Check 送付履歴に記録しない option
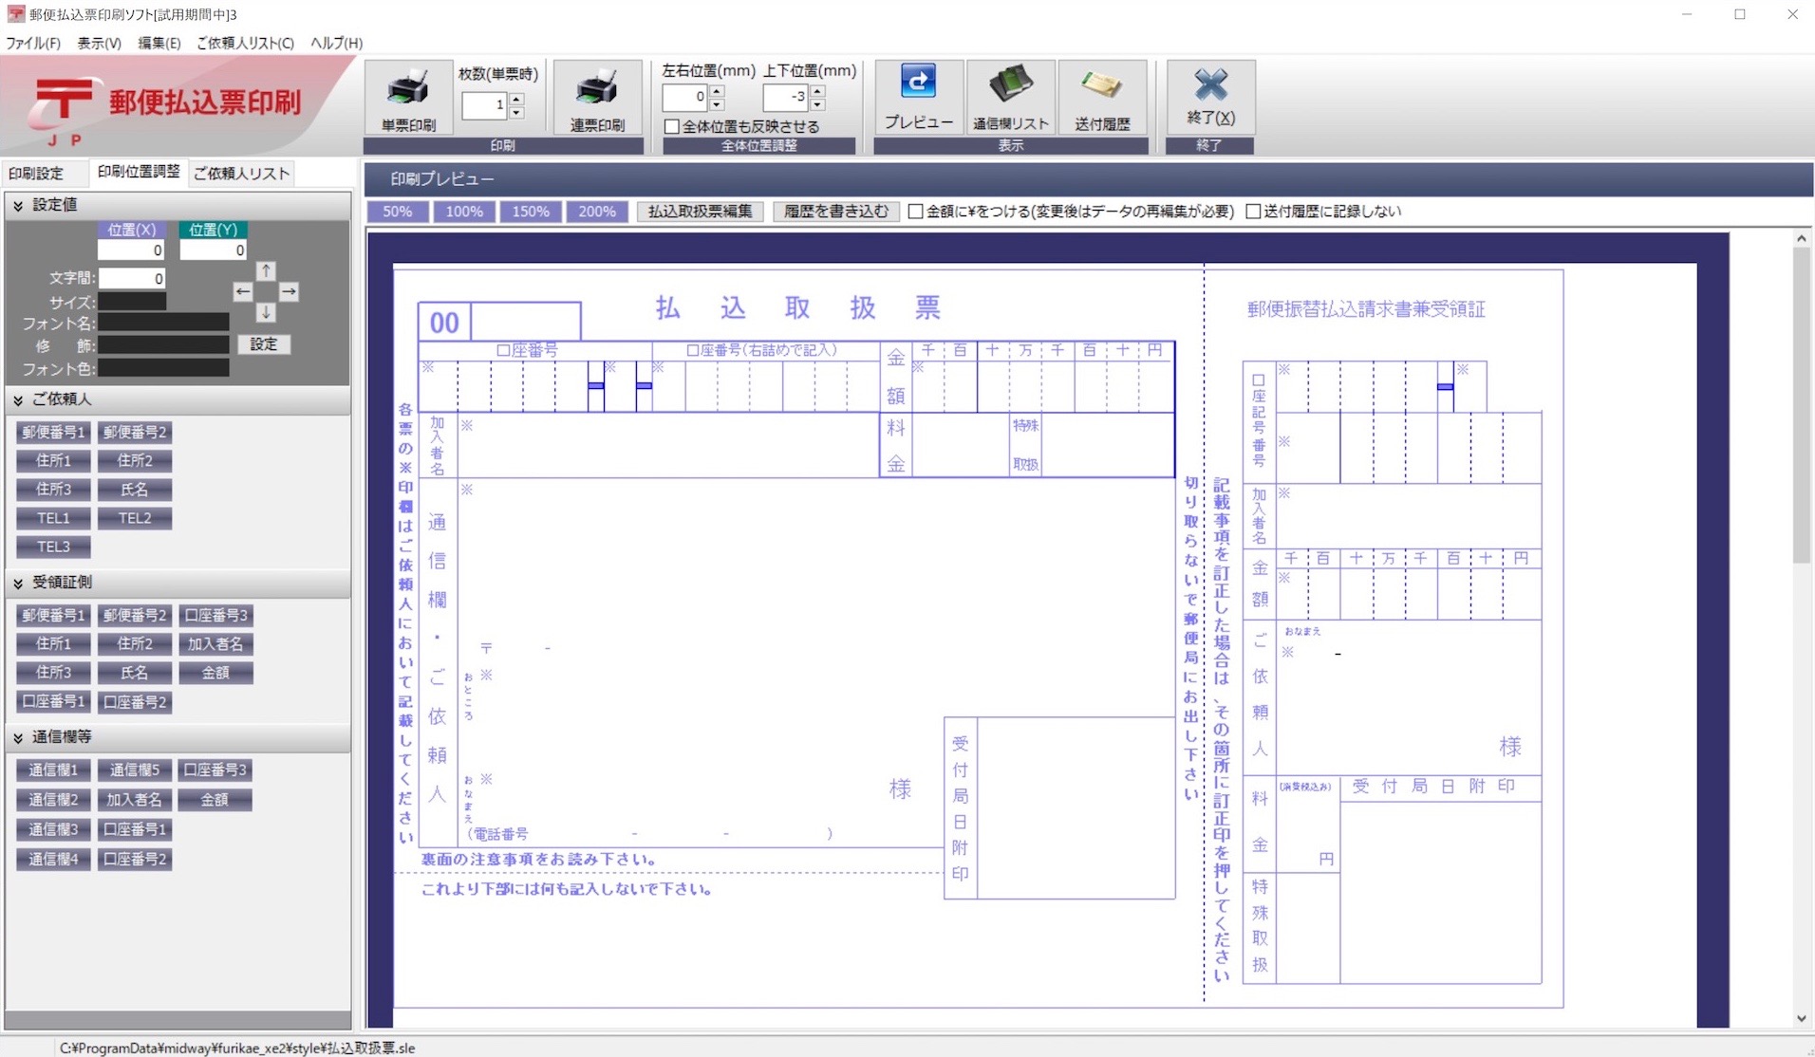Viewport: 1815px width, 1057px height. (1253, 212)
